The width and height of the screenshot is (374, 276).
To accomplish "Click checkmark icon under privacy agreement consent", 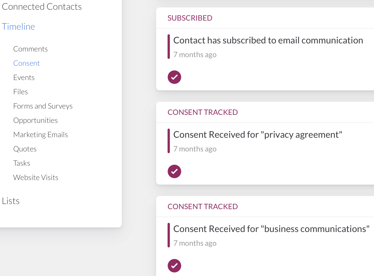I will 174,171.
